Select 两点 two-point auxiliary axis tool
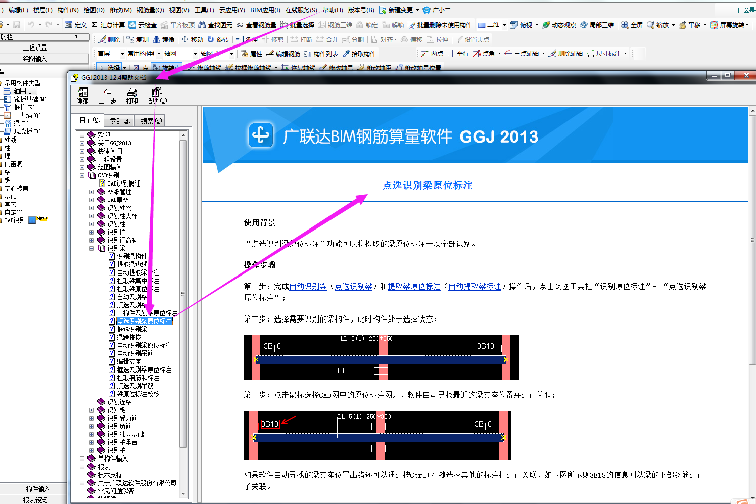 (432, 53)
